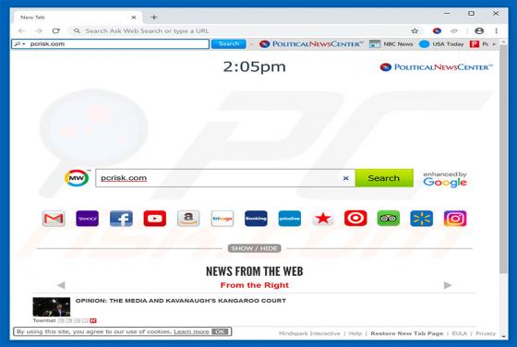Go back to previous page

tap(22, 31)
